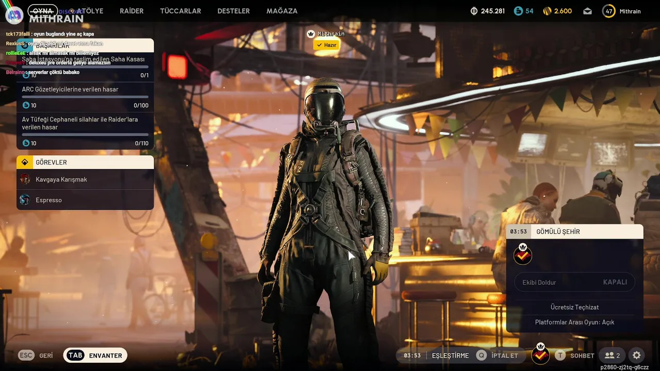Open the Kavgaya Karışmak quest

tap(85, 179)
